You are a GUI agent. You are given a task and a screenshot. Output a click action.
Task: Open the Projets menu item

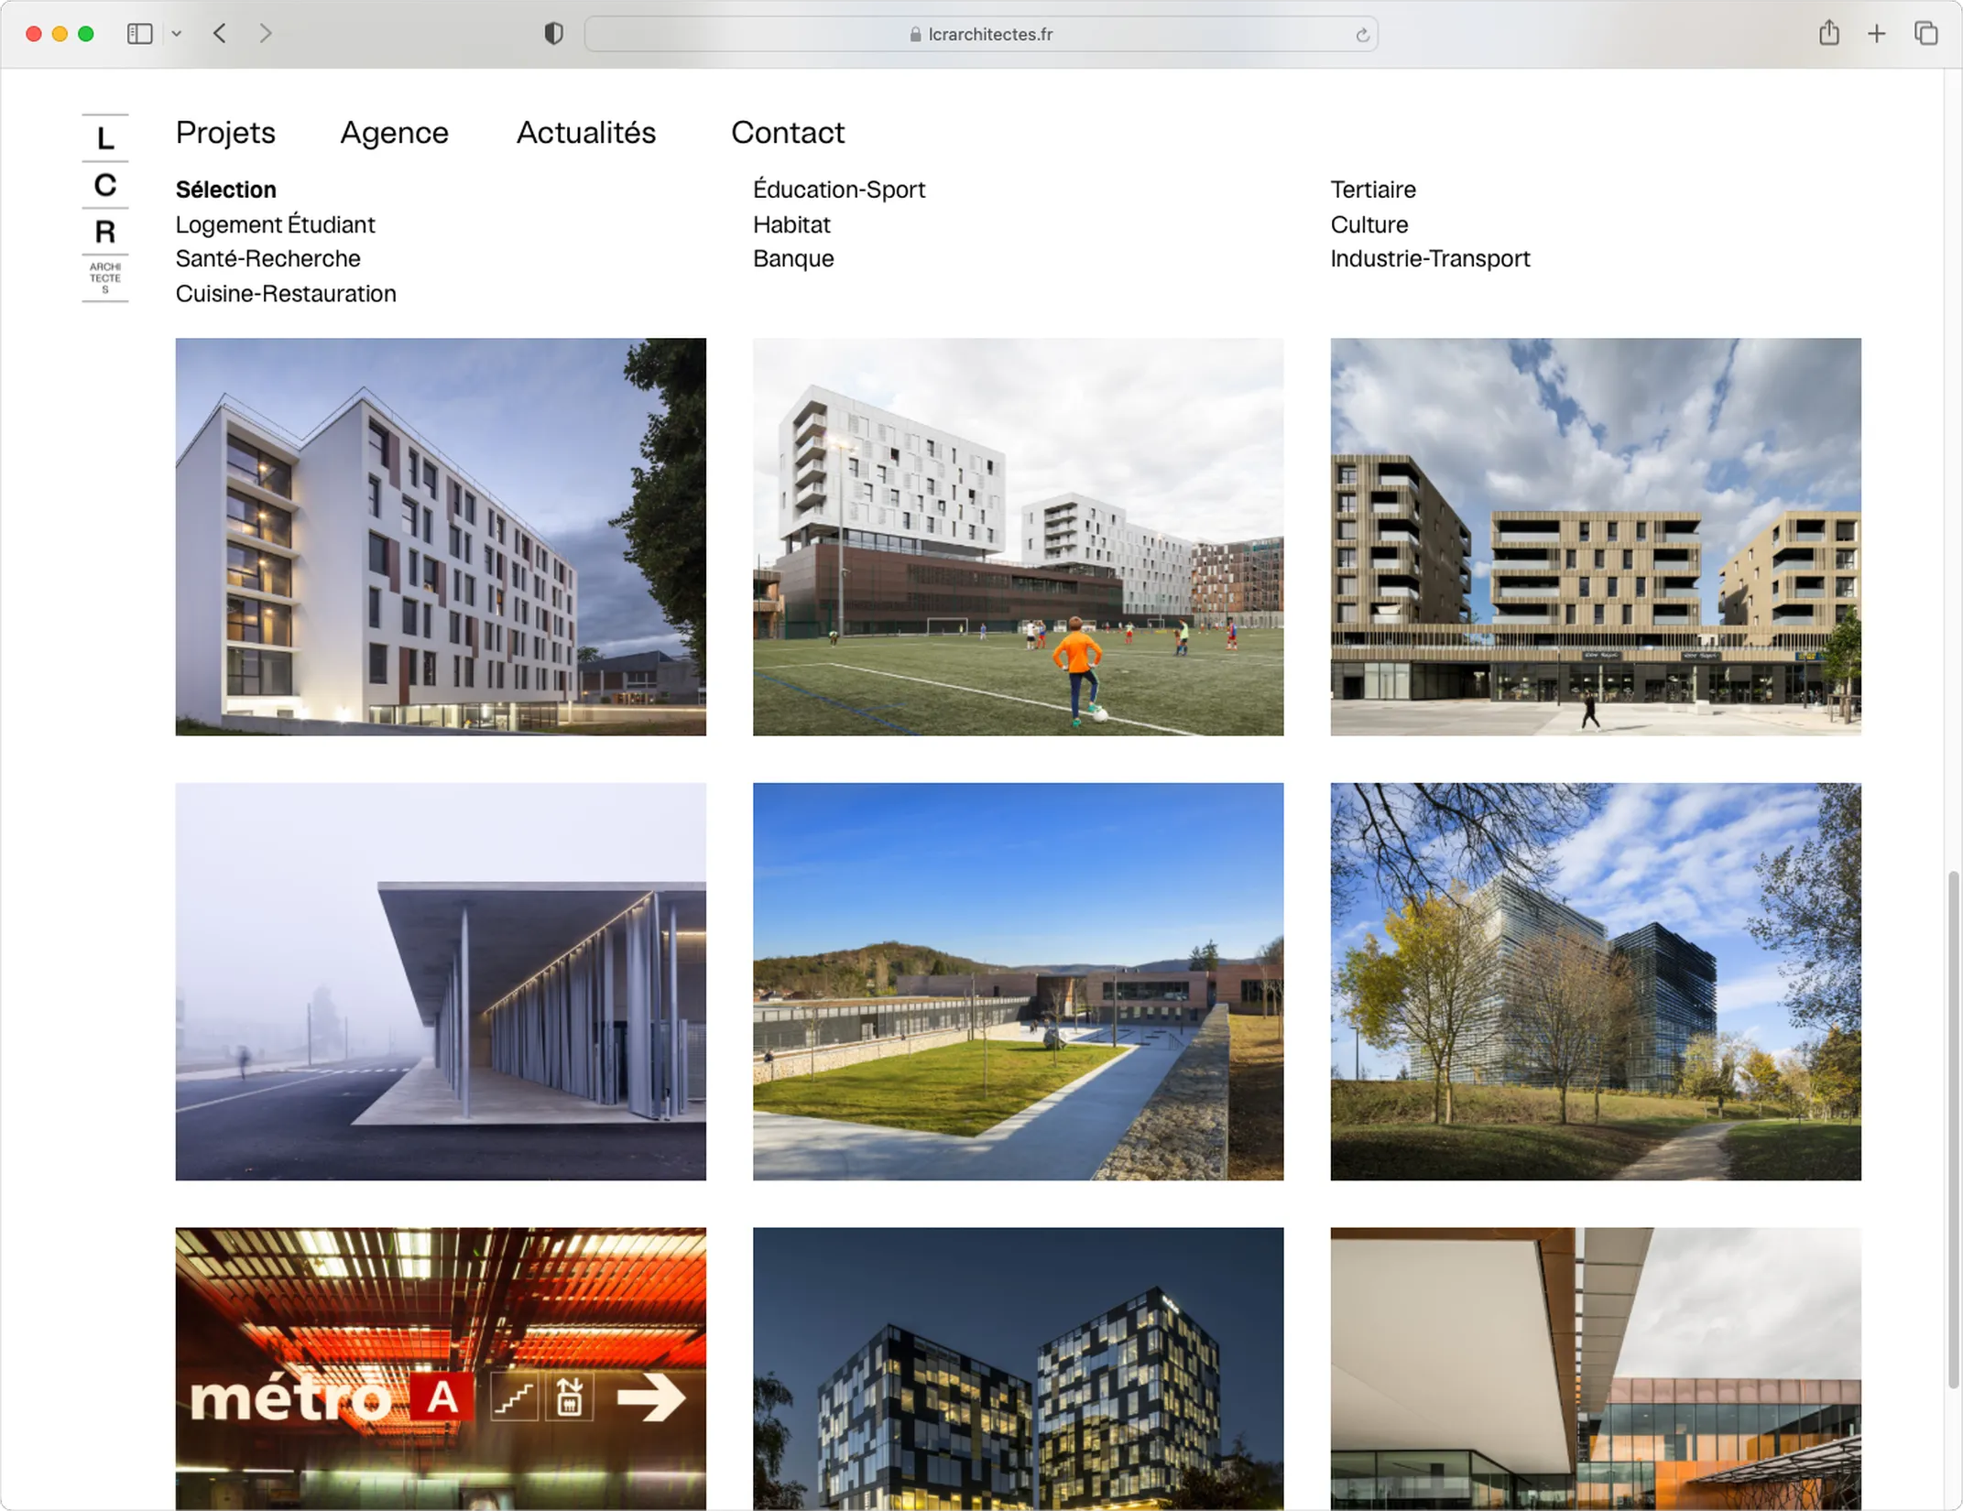(x=225, y=133)
